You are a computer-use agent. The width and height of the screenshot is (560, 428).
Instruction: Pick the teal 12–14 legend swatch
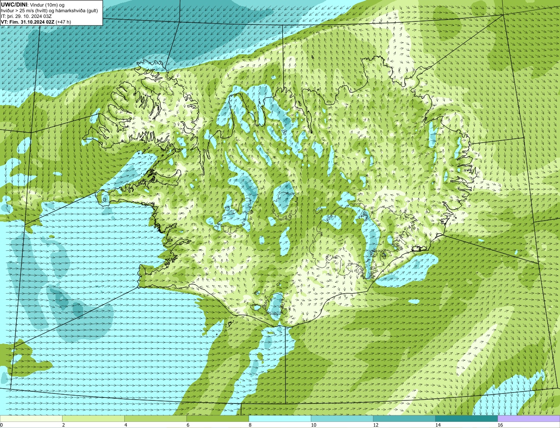(x=404, y=418)
